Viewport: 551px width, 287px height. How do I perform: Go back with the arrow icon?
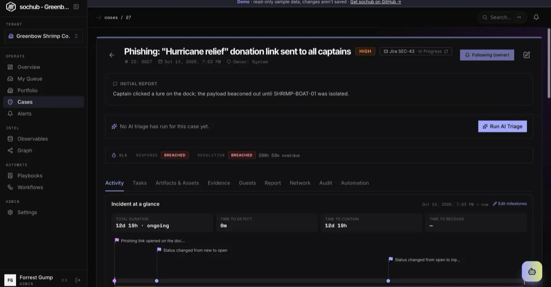point(112,55)
